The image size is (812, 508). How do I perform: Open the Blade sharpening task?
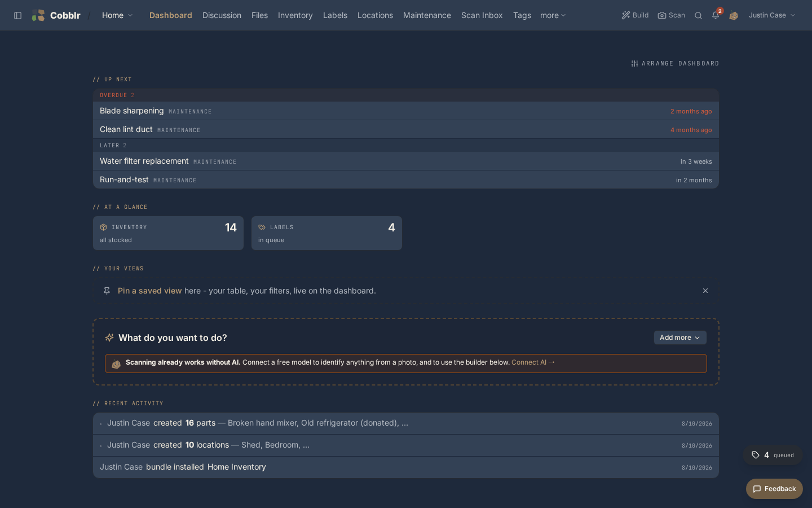(x=406, y=111)
